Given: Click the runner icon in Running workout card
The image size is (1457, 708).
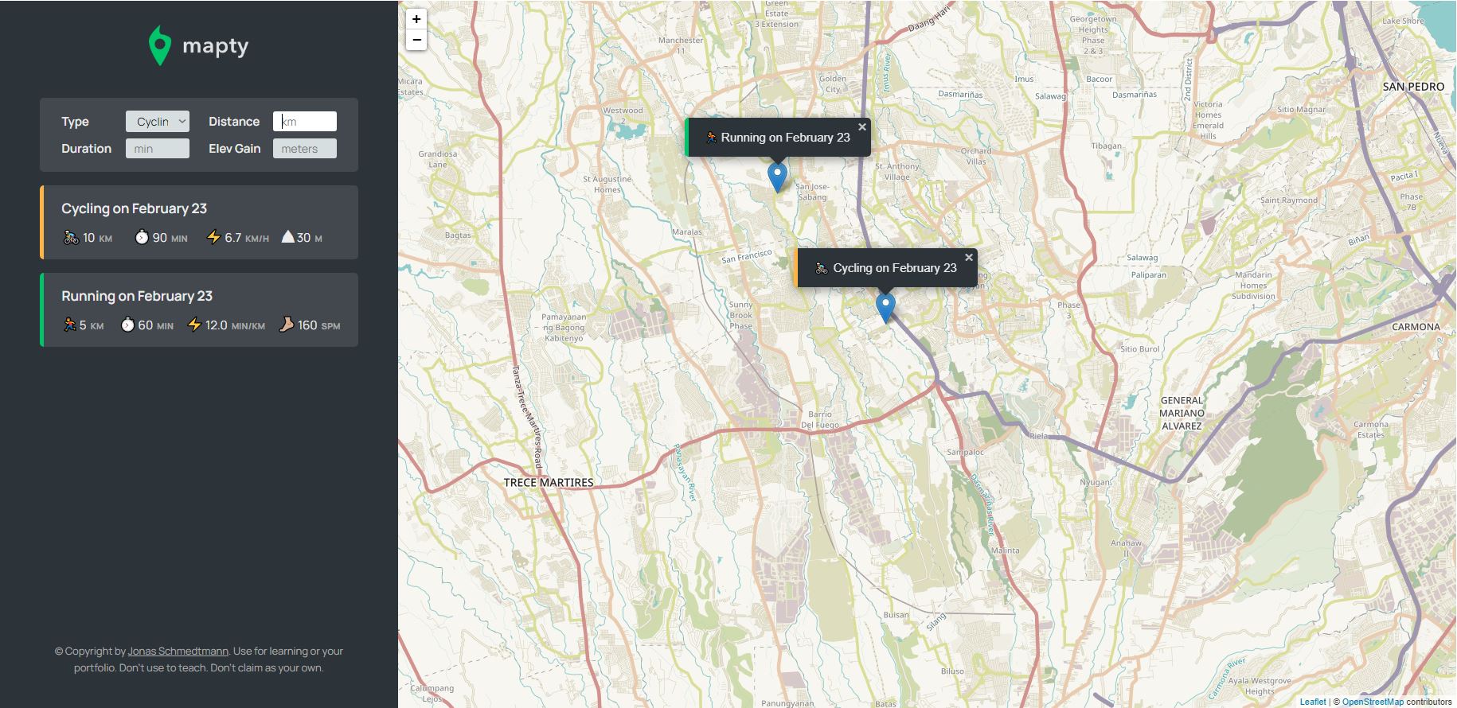Looking at the screenshot, I should pyautogui.click(x=69, y=325).
